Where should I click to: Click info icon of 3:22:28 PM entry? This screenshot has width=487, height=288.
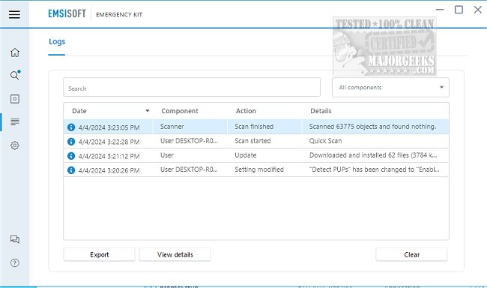click(x=71, y=142)
